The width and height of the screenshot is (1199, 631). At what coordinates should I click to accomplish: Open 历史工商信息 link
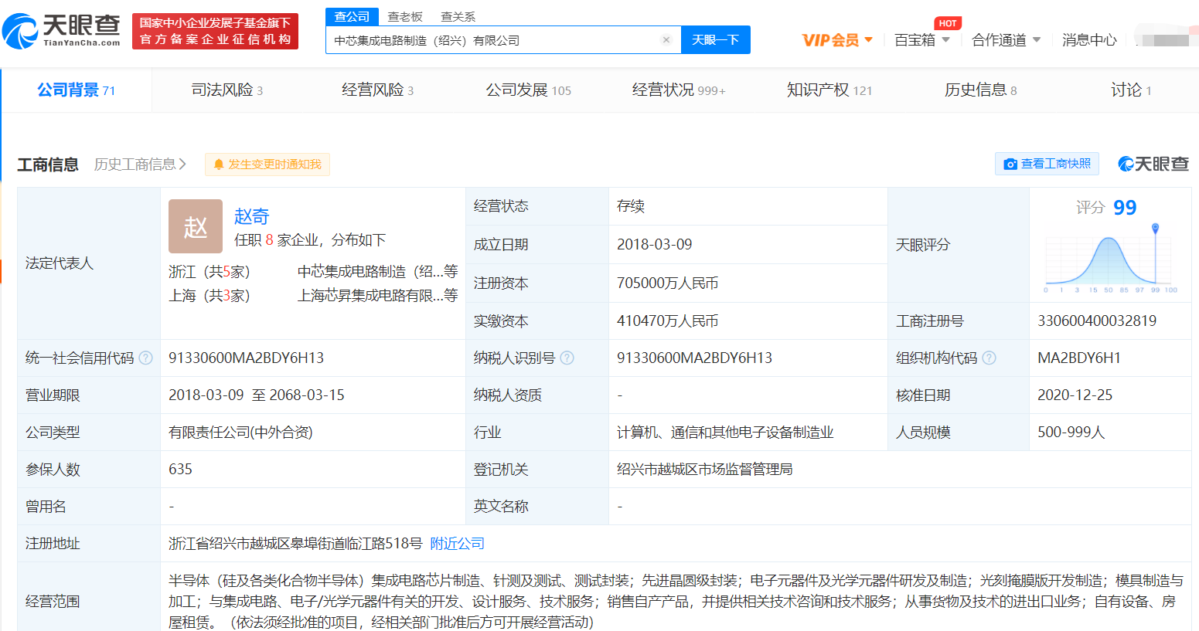click(x=140, y=165)
